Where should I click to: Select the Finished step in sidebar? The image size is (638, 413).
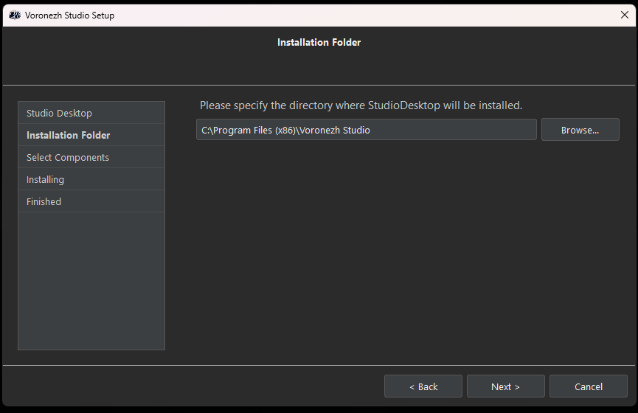point(91,201)
